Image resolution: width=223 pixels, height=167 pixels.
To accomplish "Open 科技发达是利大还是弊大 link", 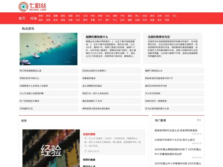I will [94, 71].
